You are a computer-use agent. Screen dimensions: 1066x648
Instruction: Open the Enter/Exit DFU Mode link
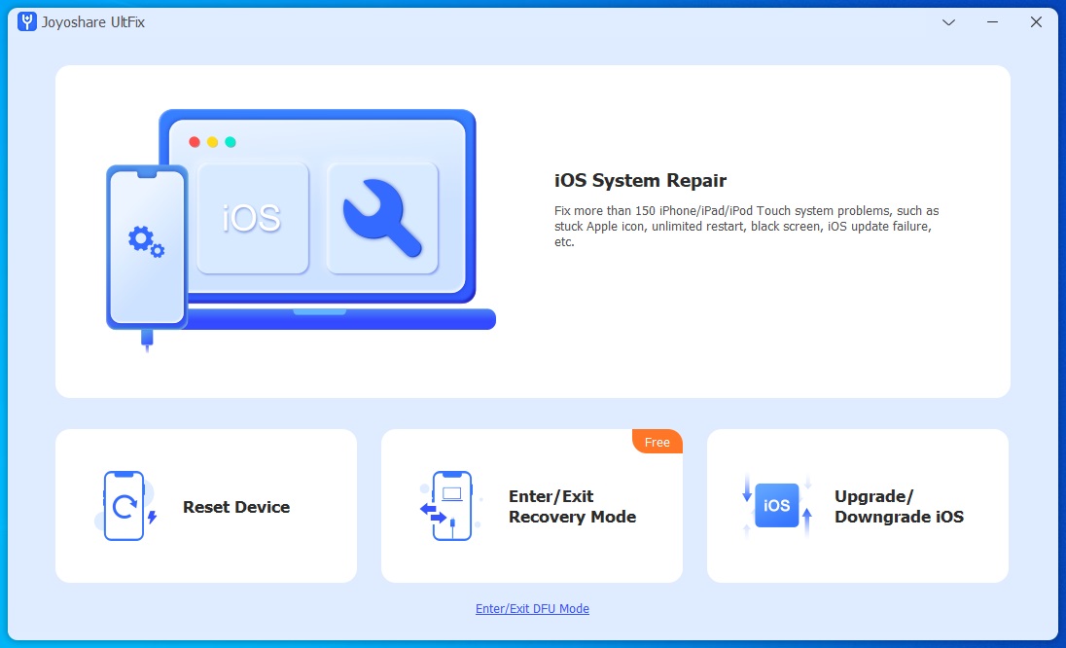[x=532, y=609]
